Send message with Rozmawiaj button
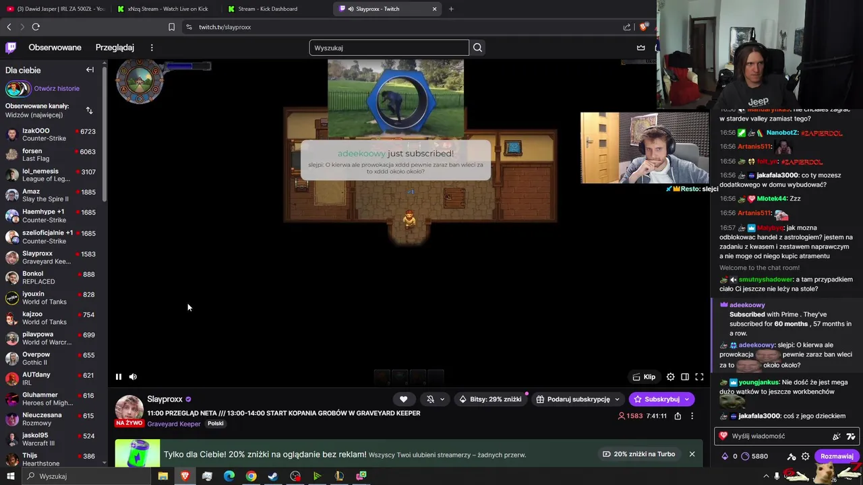This screenshot has height=485, width=863. point(837,456)
